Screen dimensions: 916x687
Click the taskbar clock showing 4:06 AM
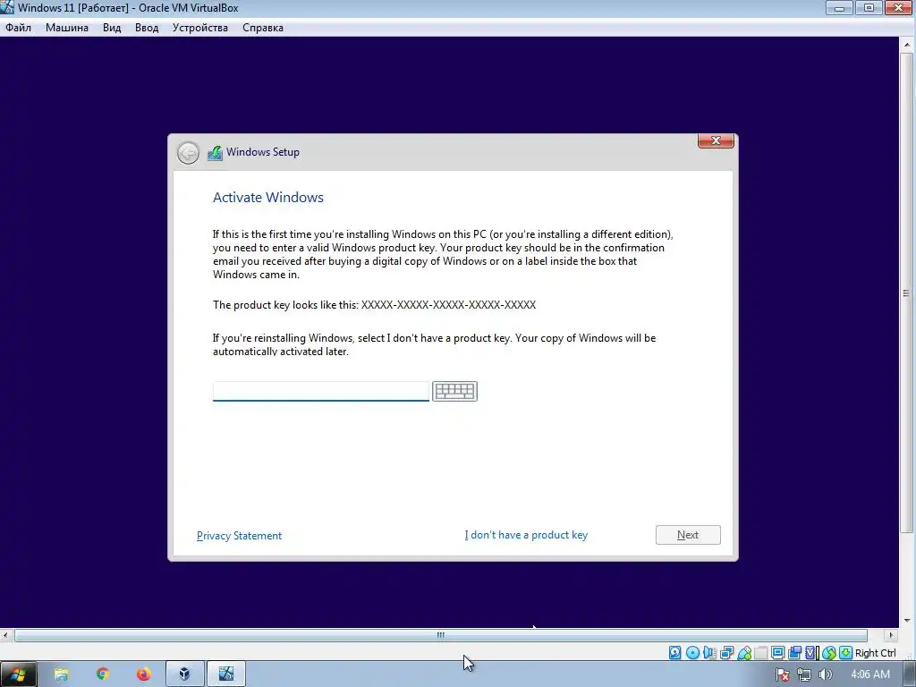point(870,674)
